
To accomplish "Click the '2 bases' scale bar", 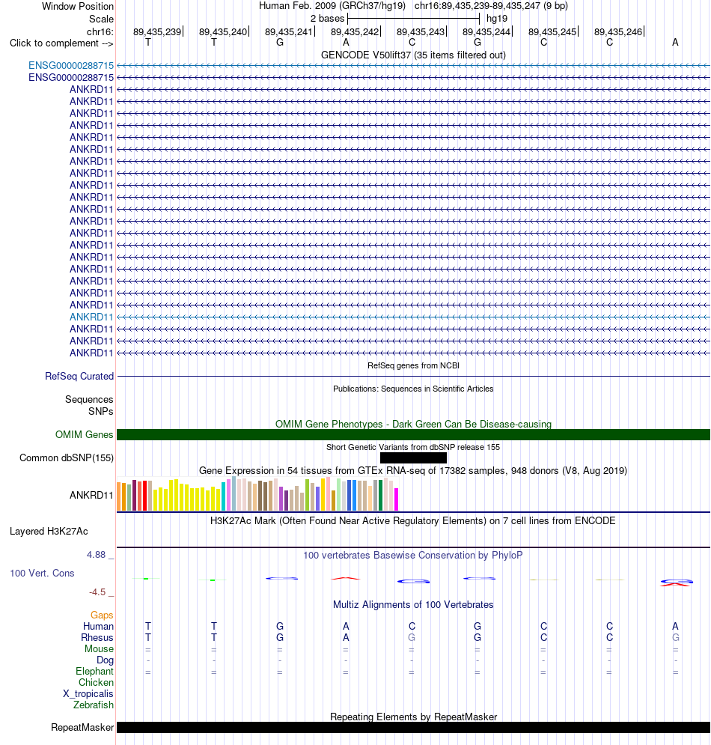I will click(414, 19).
